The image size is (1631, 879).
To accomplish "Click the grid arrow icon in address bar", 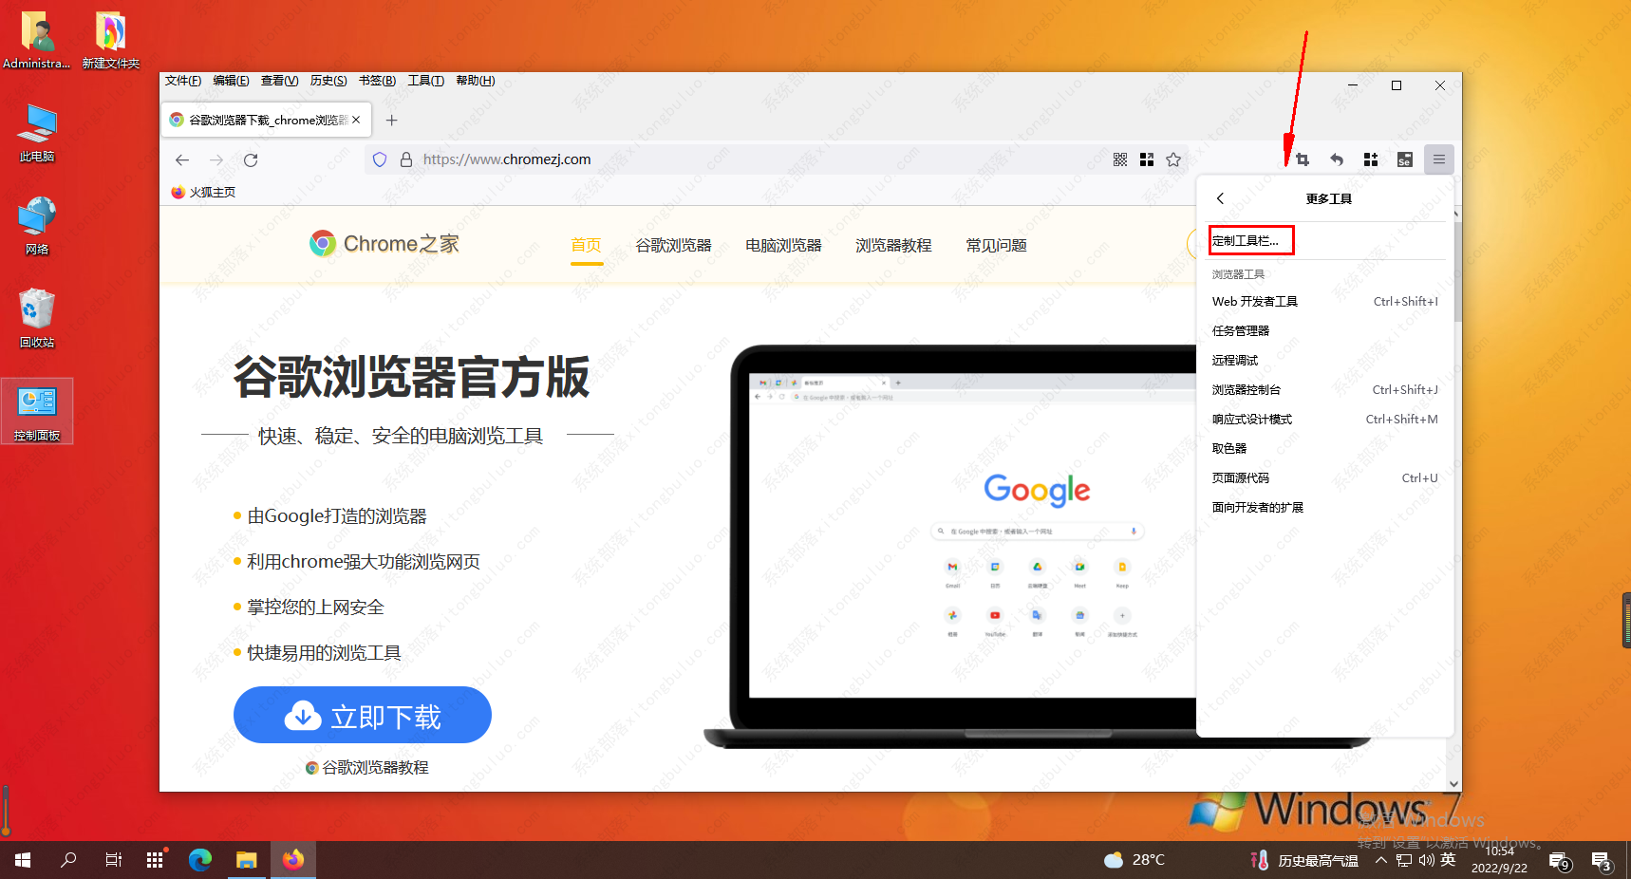I will 1147,159.
